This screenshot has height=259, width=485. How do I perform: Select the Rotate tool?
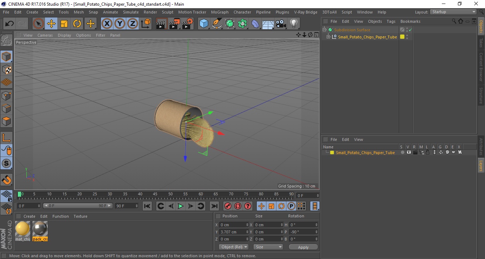(x=77, y=24)
